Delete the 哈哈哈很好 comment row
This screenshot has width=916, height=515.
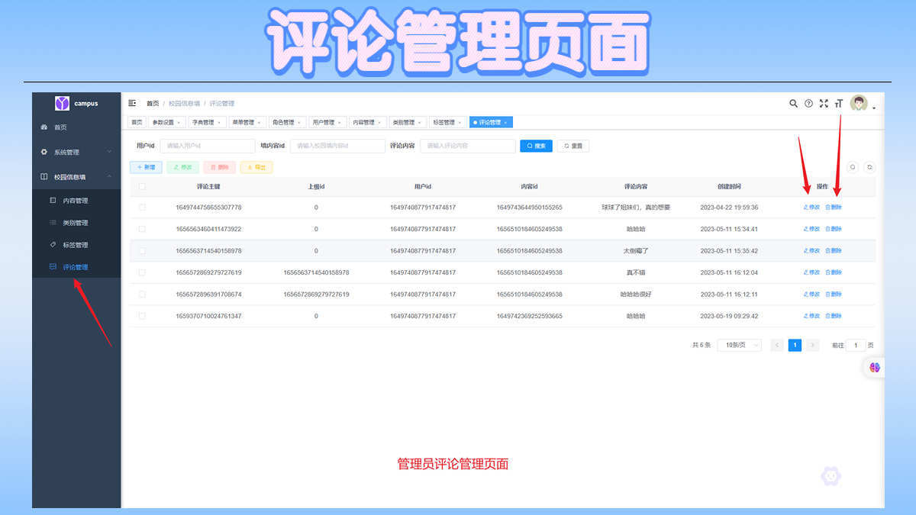834,294
